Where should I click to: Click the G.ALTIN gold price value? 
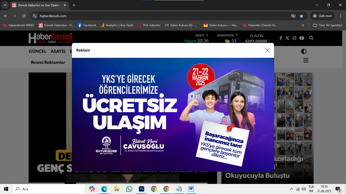click(256, 41)
